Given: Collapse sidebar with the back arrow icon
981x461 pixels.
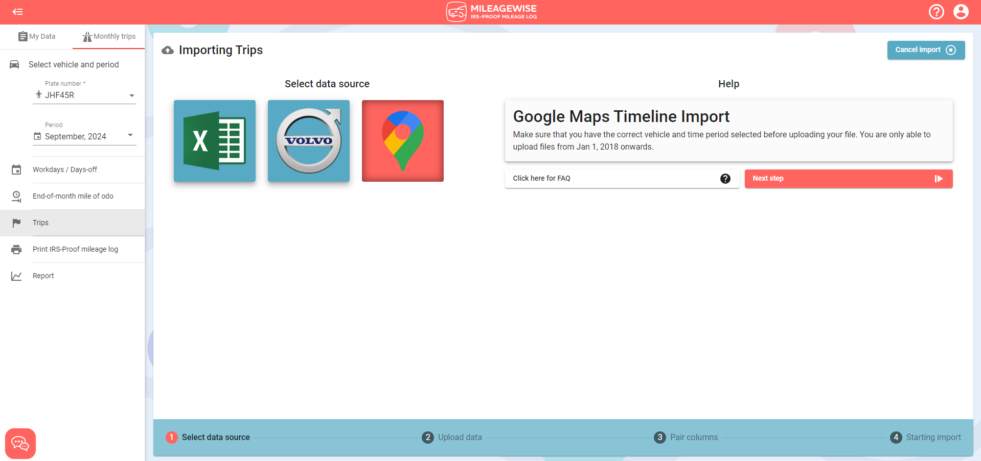Looking at the screenshot, I should tap(17, 12).
